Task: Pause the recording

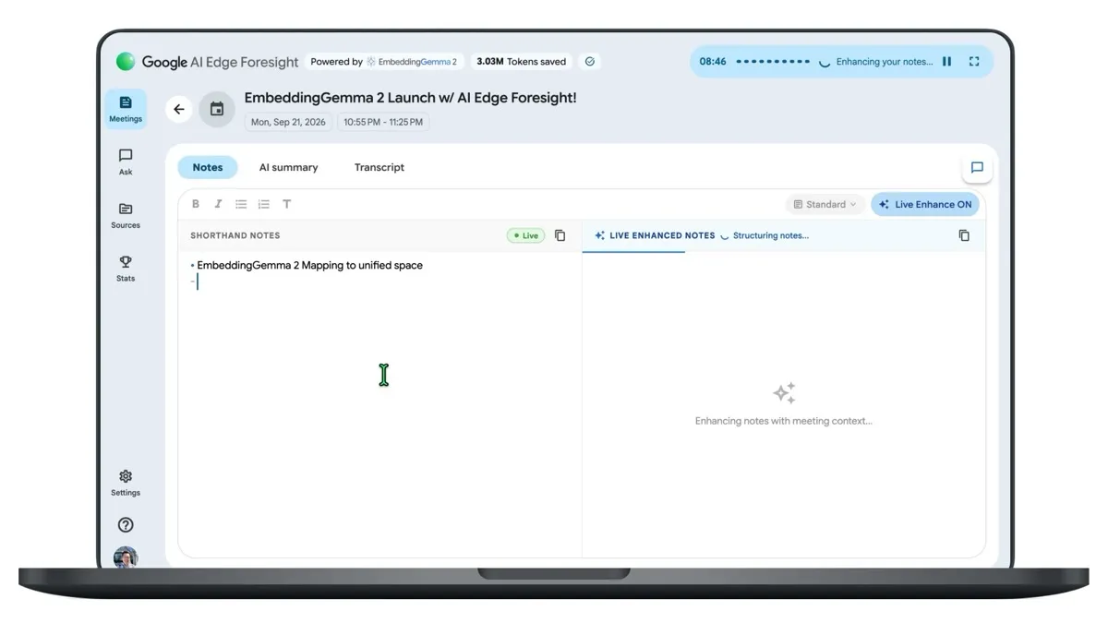Action: [x=946, y=62]
